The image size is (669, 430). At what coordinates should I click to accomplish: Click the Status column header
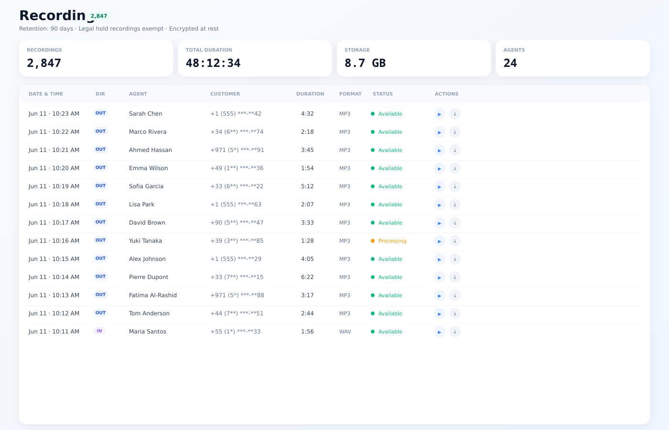tap(383, 94)
